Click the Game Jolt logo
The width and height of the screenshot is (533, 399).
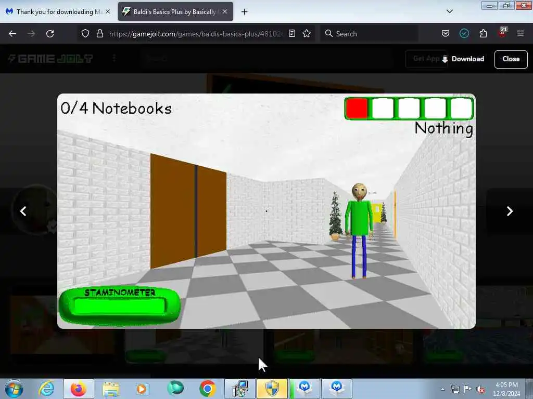click(50, 59)
